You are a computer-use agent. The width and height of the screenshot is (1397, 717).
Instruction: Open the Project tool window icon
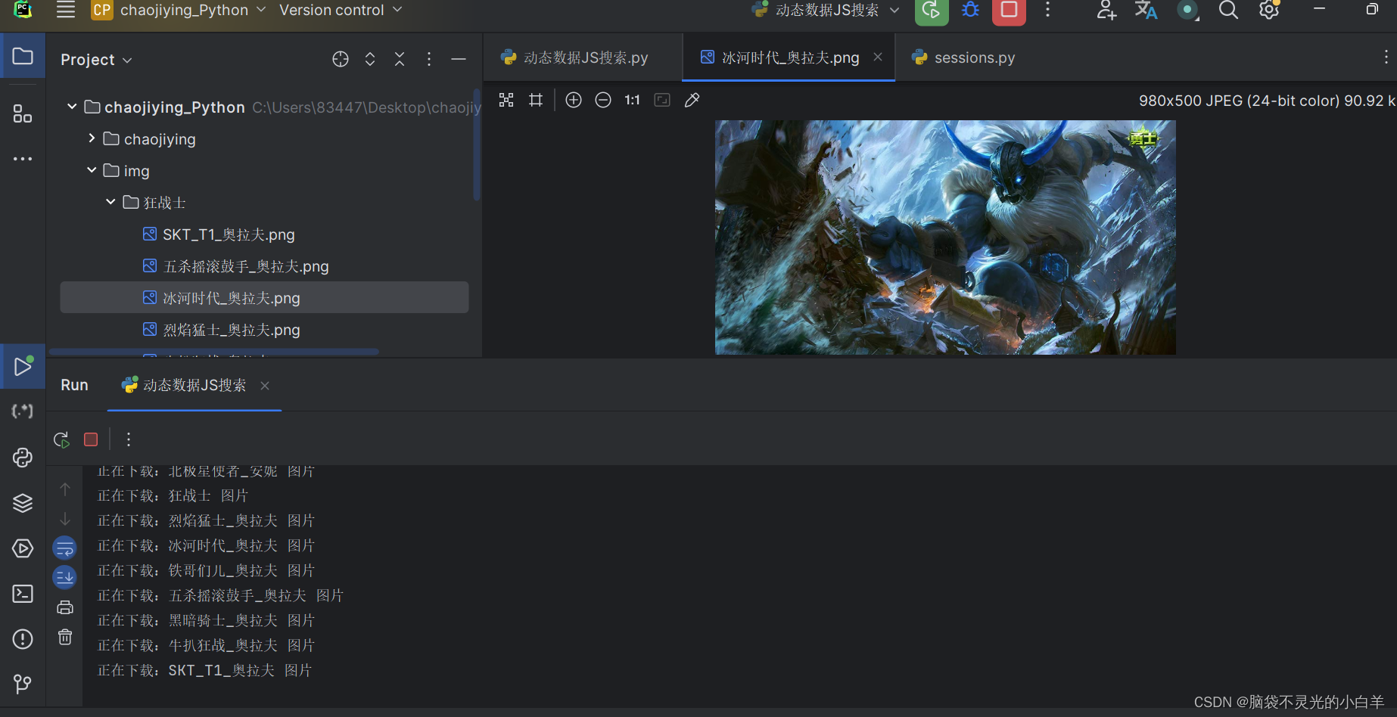click(x=23, y=56)
